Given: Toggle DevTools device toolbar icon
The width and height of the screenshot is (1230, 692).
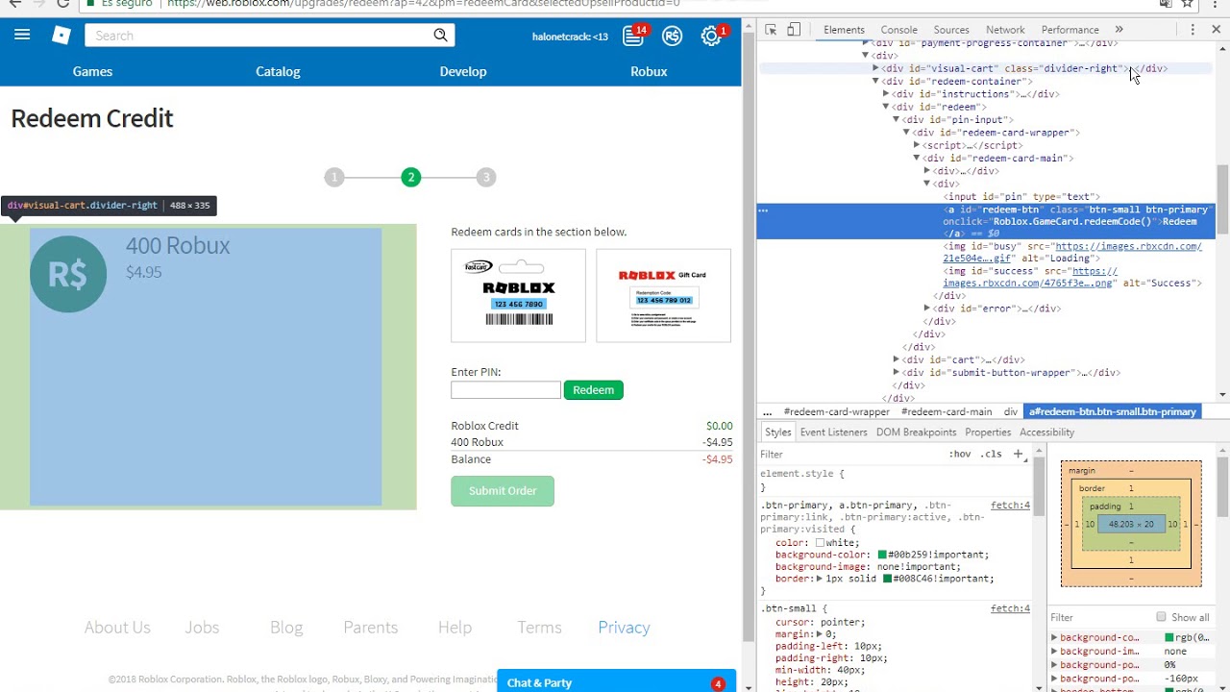Looking at the screenshot, I should tap(794, 30).
